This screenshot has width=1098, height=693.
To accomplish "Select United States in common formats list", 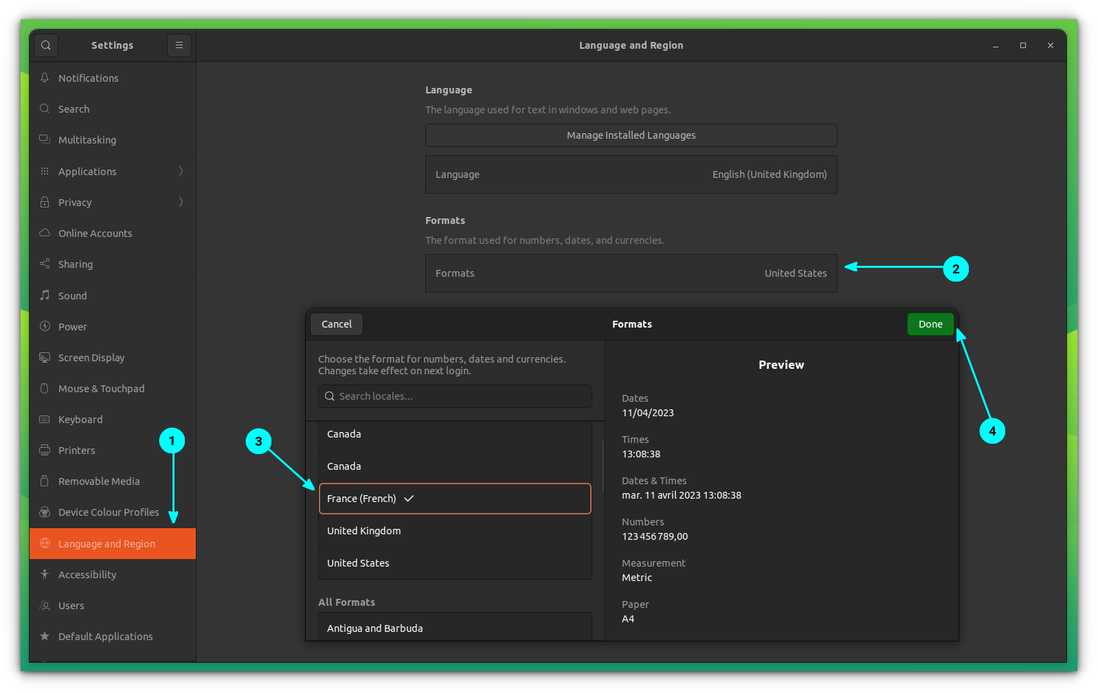I will coord(455,563).
